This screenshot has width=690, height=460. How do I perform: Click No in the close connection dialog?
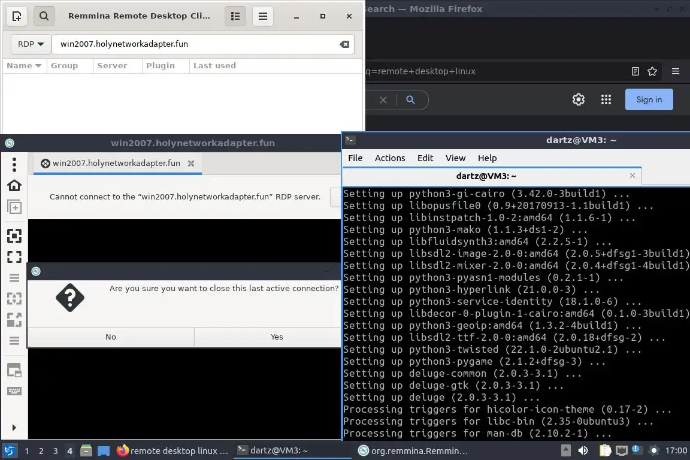pos(111,337)
